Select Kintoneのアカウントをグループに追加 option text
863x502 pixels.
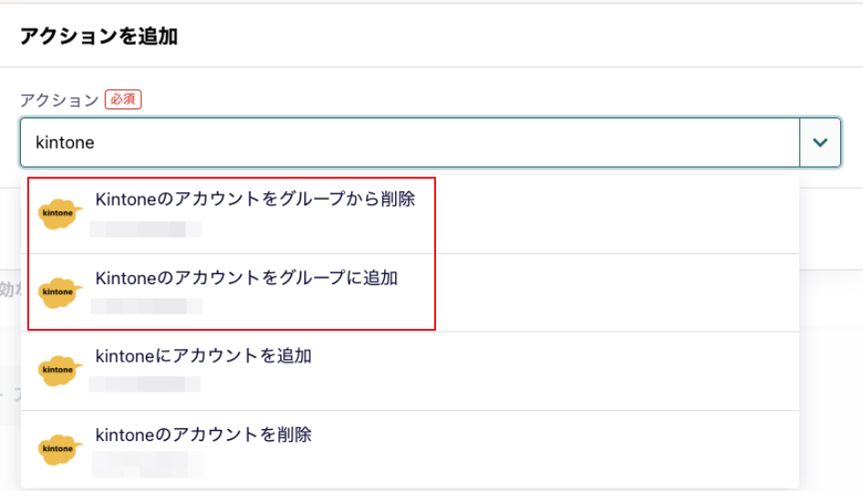[247, 278]
